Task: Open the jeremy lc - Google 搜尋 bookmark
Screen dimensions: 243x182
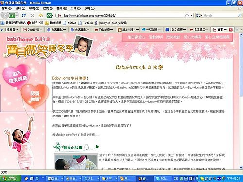Action: click(111, 23)
